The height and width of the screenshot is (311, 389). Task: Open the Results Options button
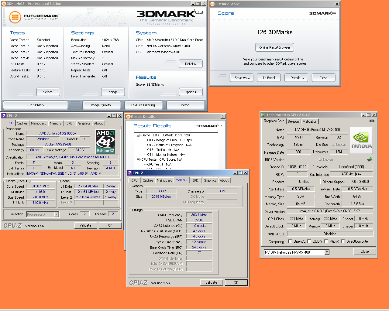191,92
